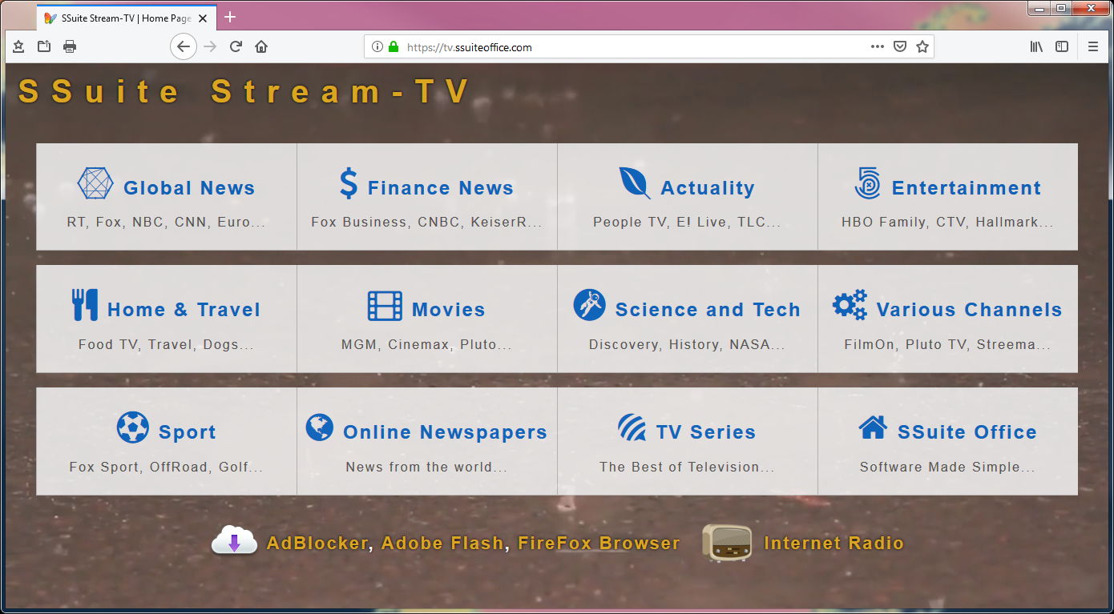This screenshot has width=1114, height=614.
Task: Click 'HBO Family, CTV, Hallmark...' text
Action: click(947, 222)
